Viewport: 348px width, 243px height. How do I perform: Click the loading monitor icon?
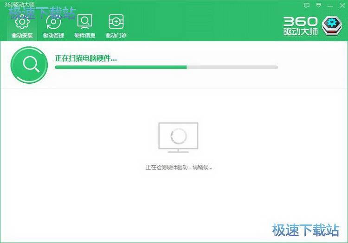(179, 137)
